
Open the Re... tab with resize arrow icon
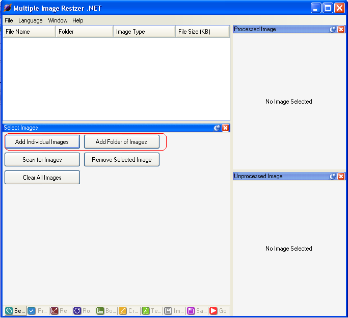(60, 310)
